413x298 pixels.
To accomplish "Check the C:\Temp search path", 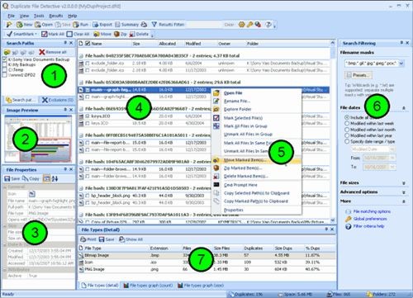I will [x=4, y=70].
